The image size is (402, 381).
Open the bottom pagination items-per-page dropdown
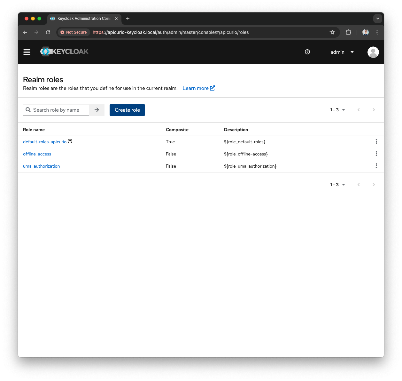coord(337,185)
